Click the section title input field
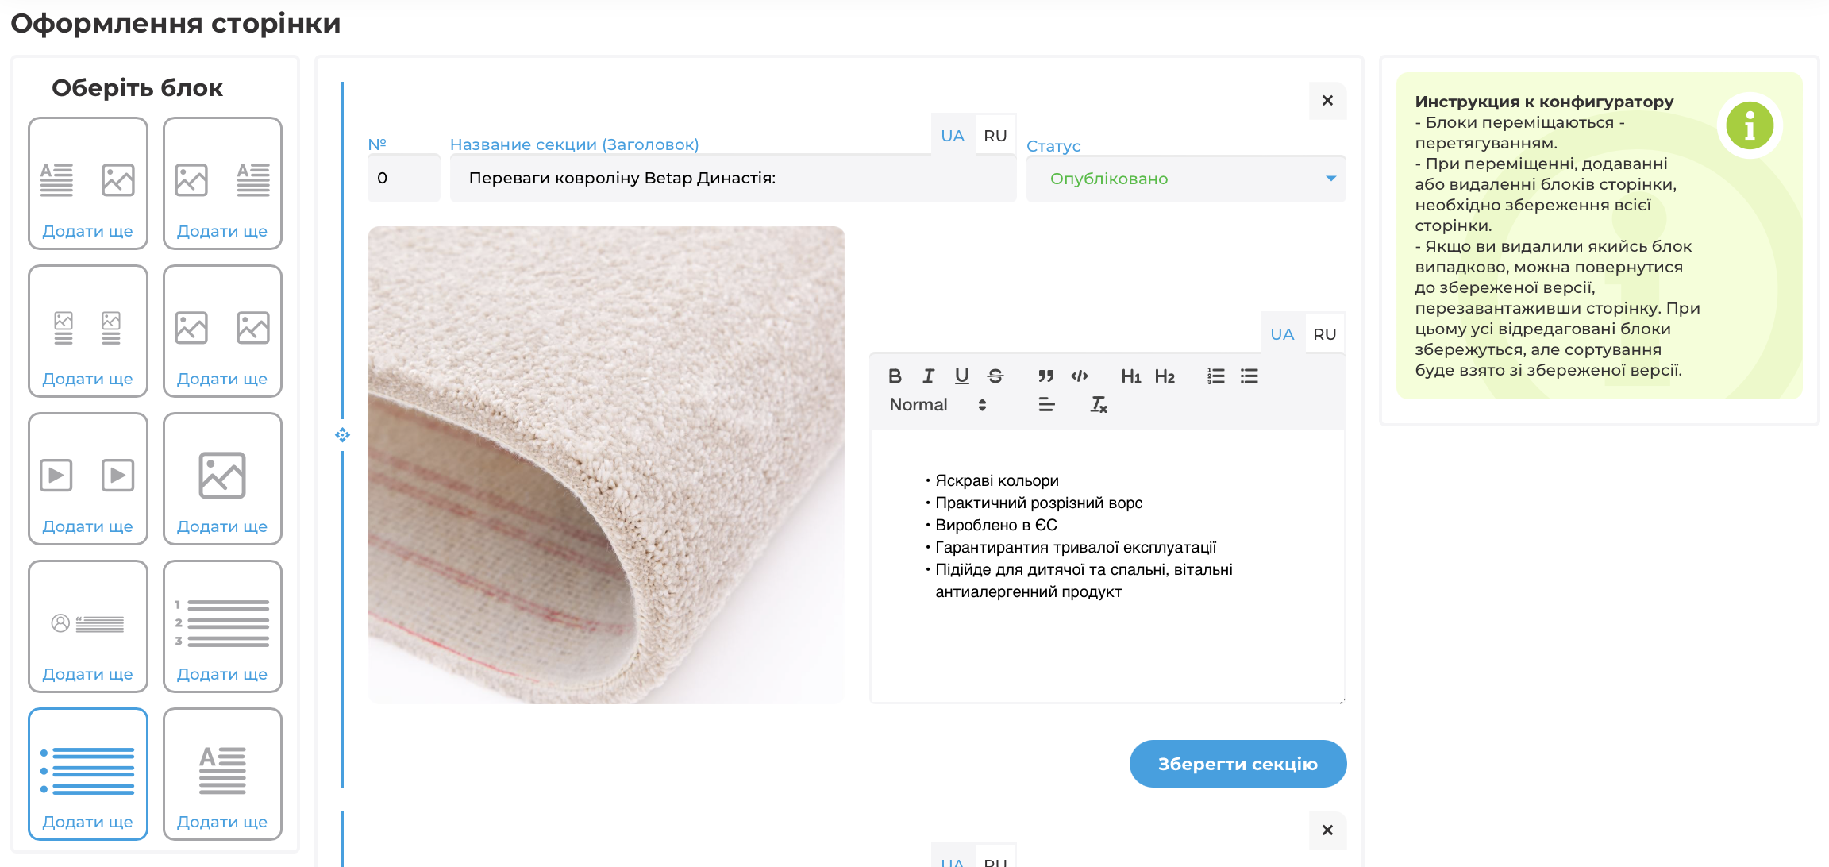 coord(733,178)
